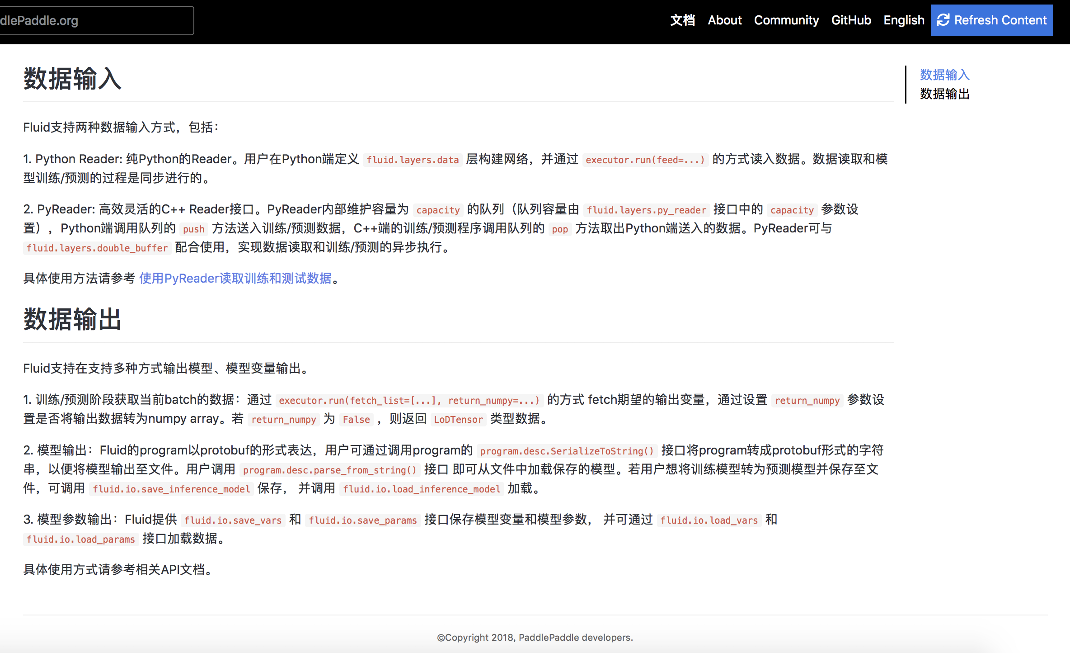Click the 数据输出 main heading
The height and width of the screenshot is (653, 1070).
pyautogui.click(x=72, y=319)
